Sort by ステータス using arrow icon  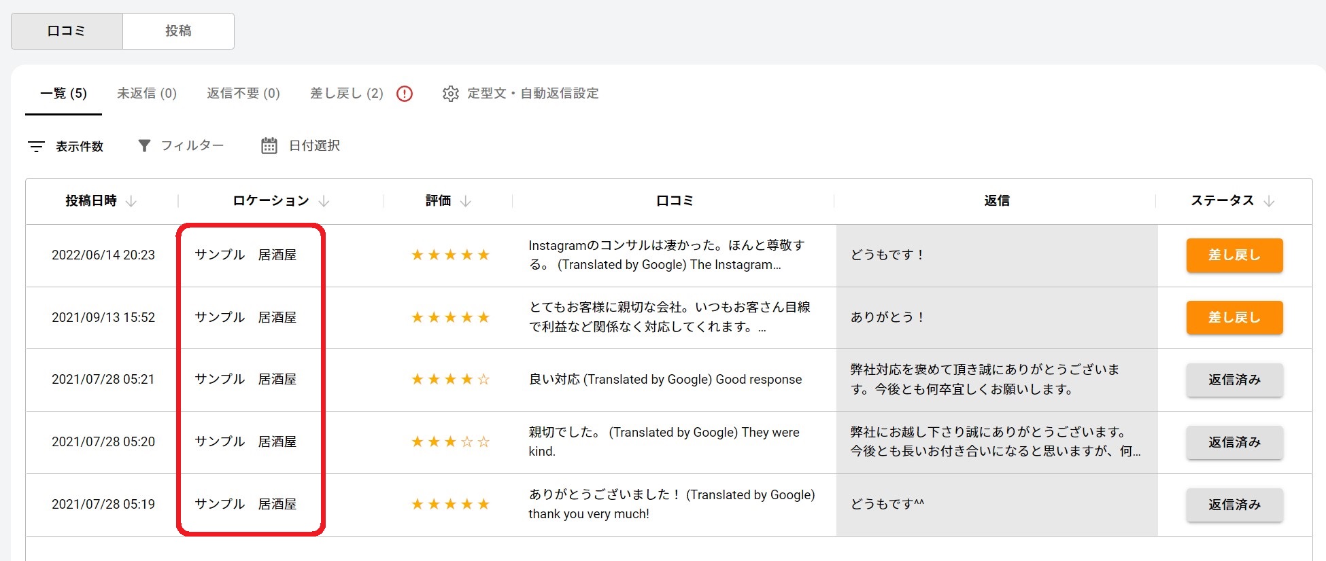(1269, 201)
